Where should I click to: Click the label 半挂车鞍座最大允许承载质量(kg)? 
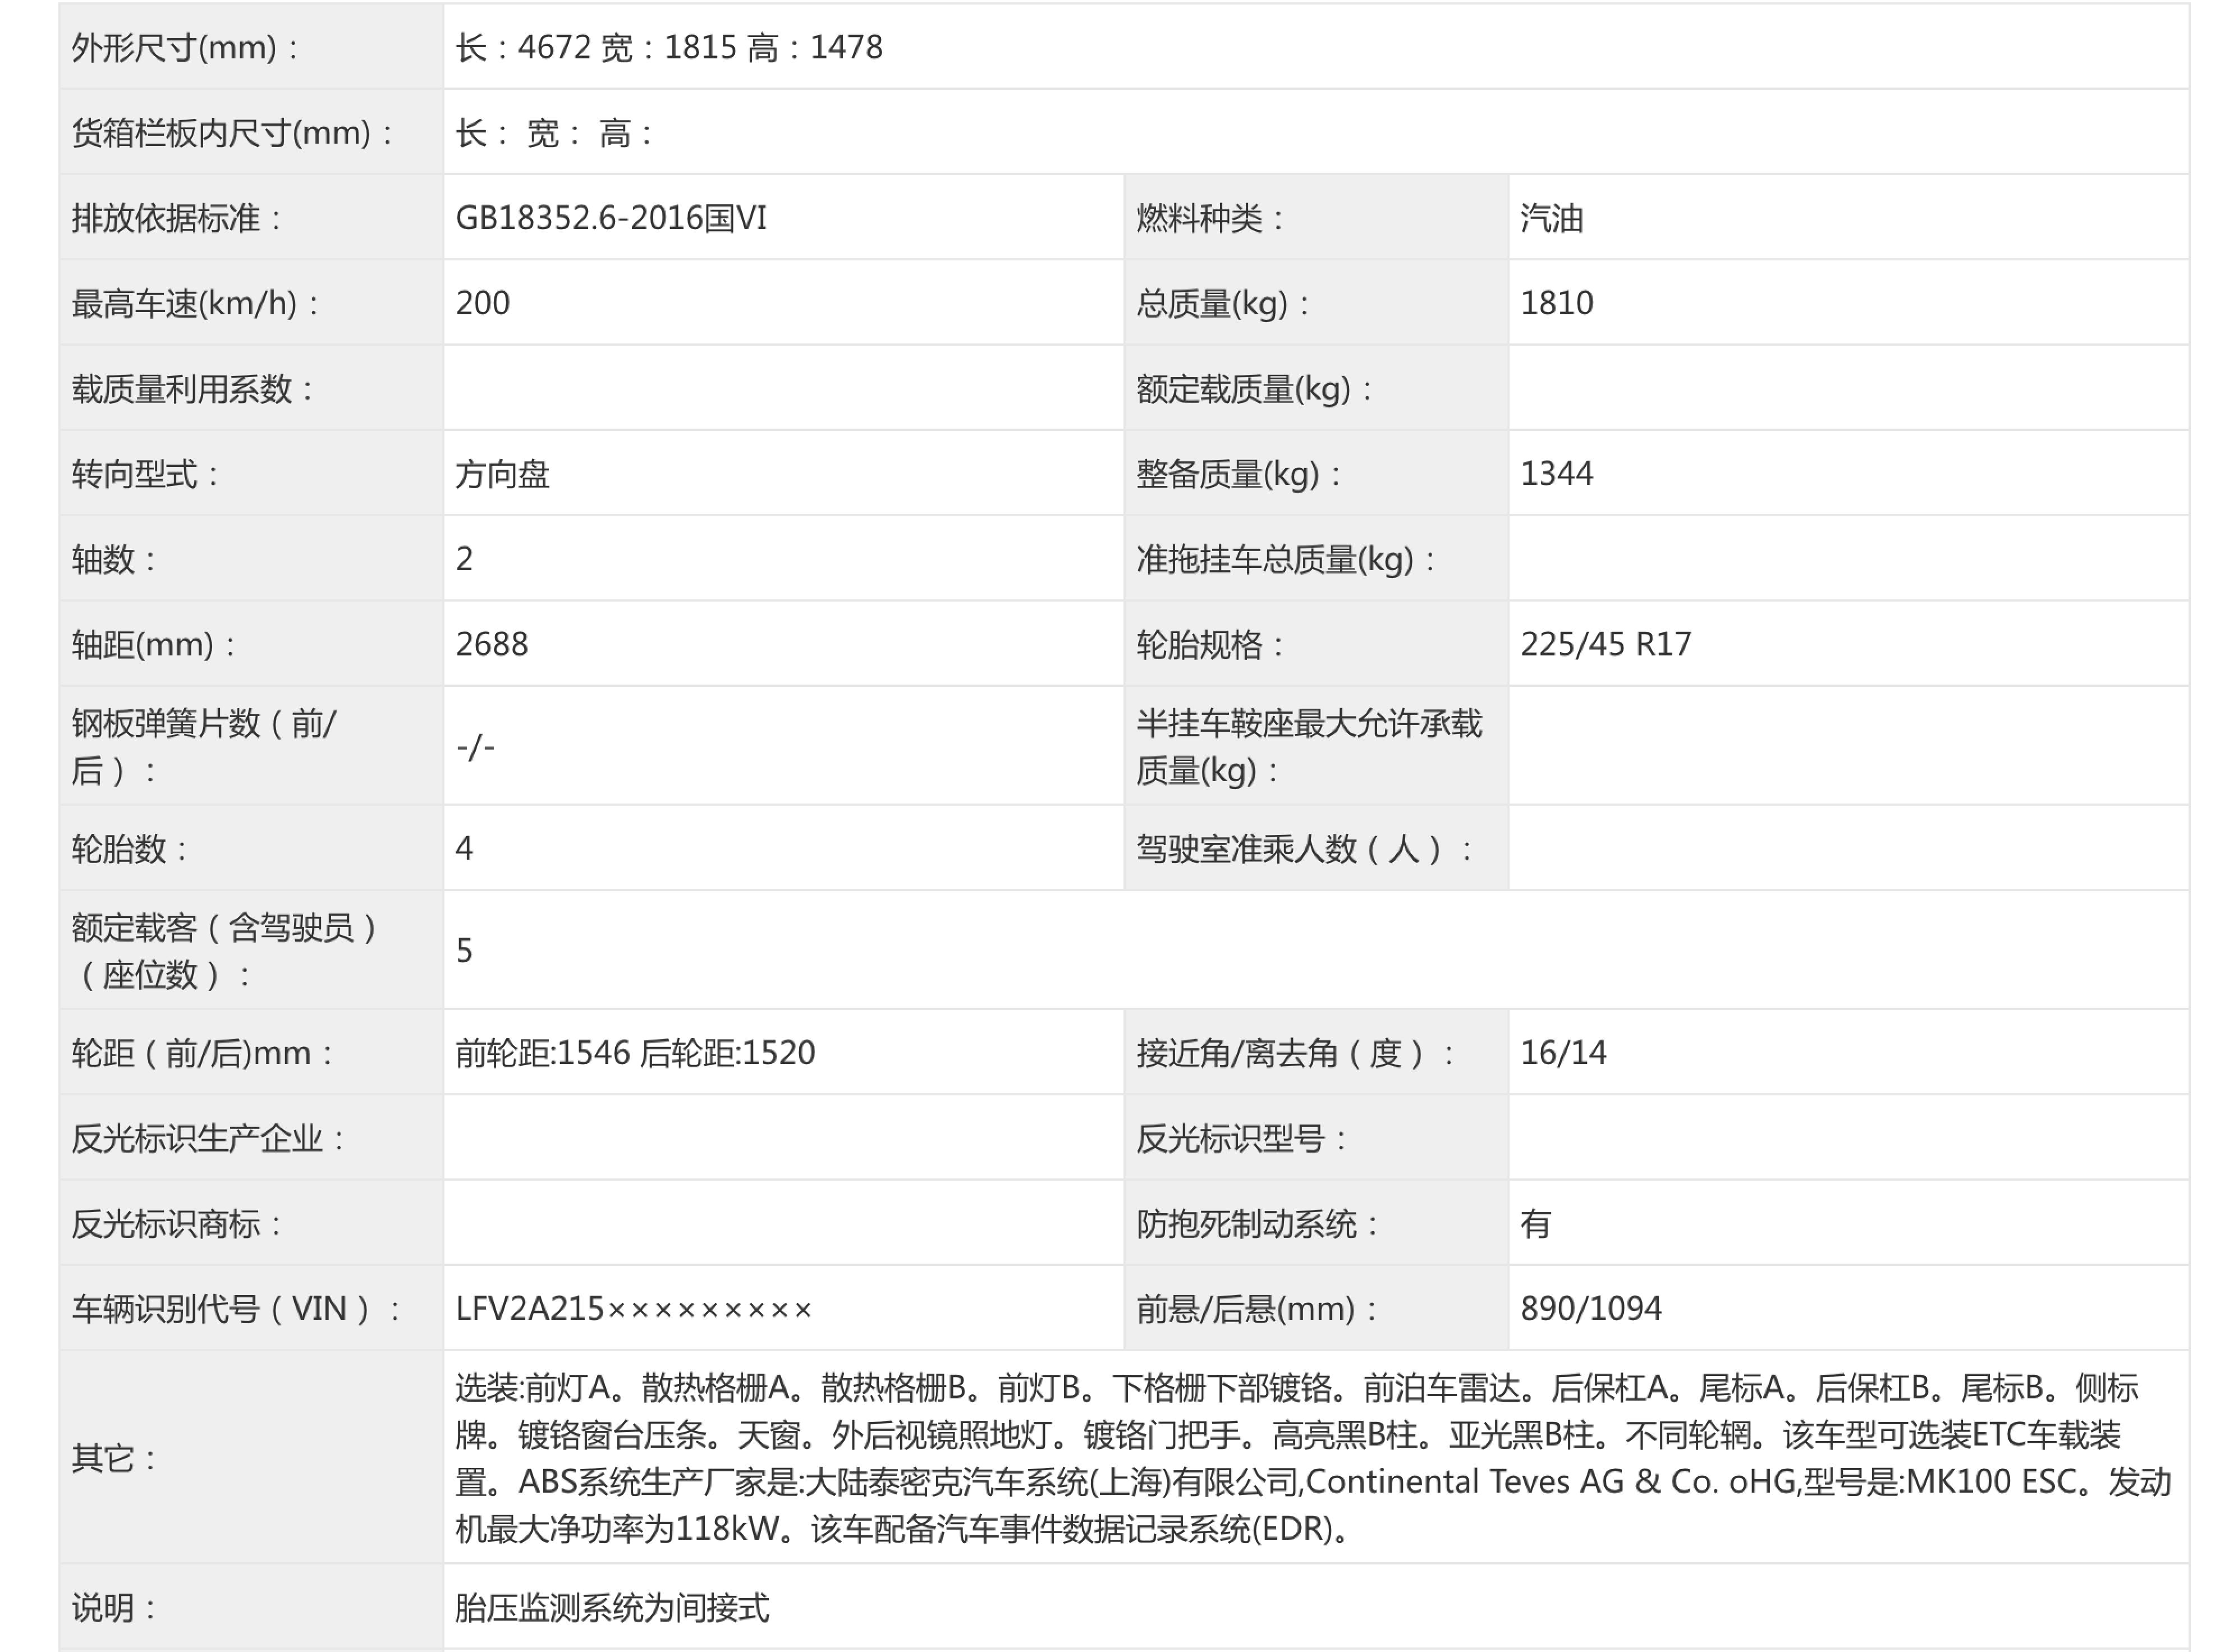click(1309, 746)
